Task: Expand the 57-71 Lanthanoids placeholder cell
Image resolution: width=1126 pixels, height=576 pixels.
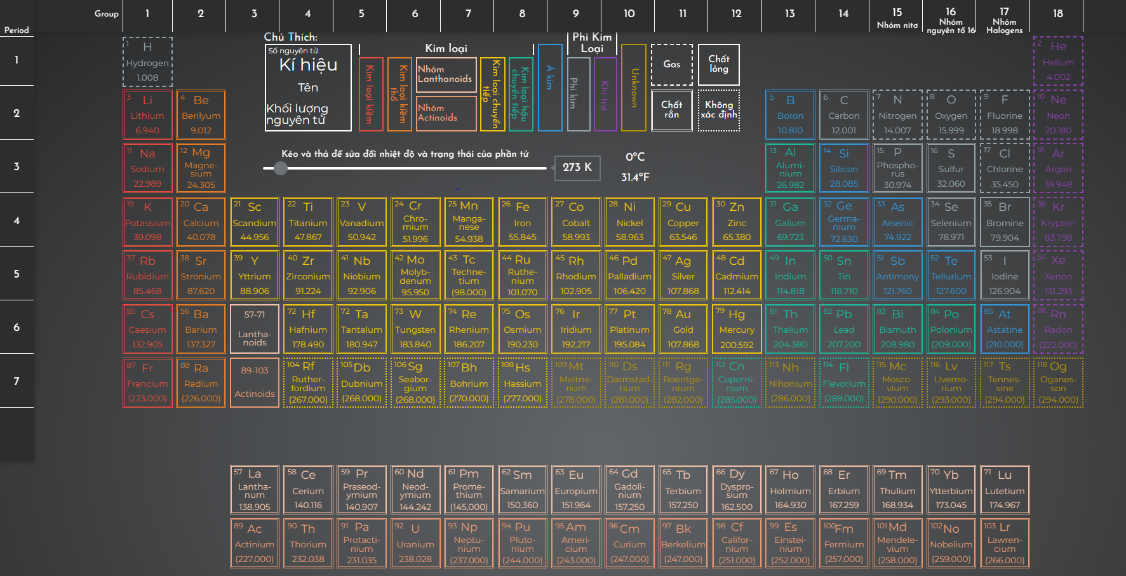Action: pyautogui.click(x=254, y=328)
